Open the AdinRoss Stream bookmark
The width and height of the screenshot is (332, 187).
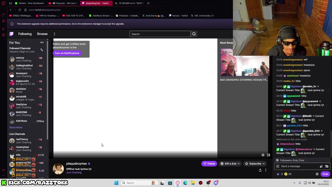point(101,16)
